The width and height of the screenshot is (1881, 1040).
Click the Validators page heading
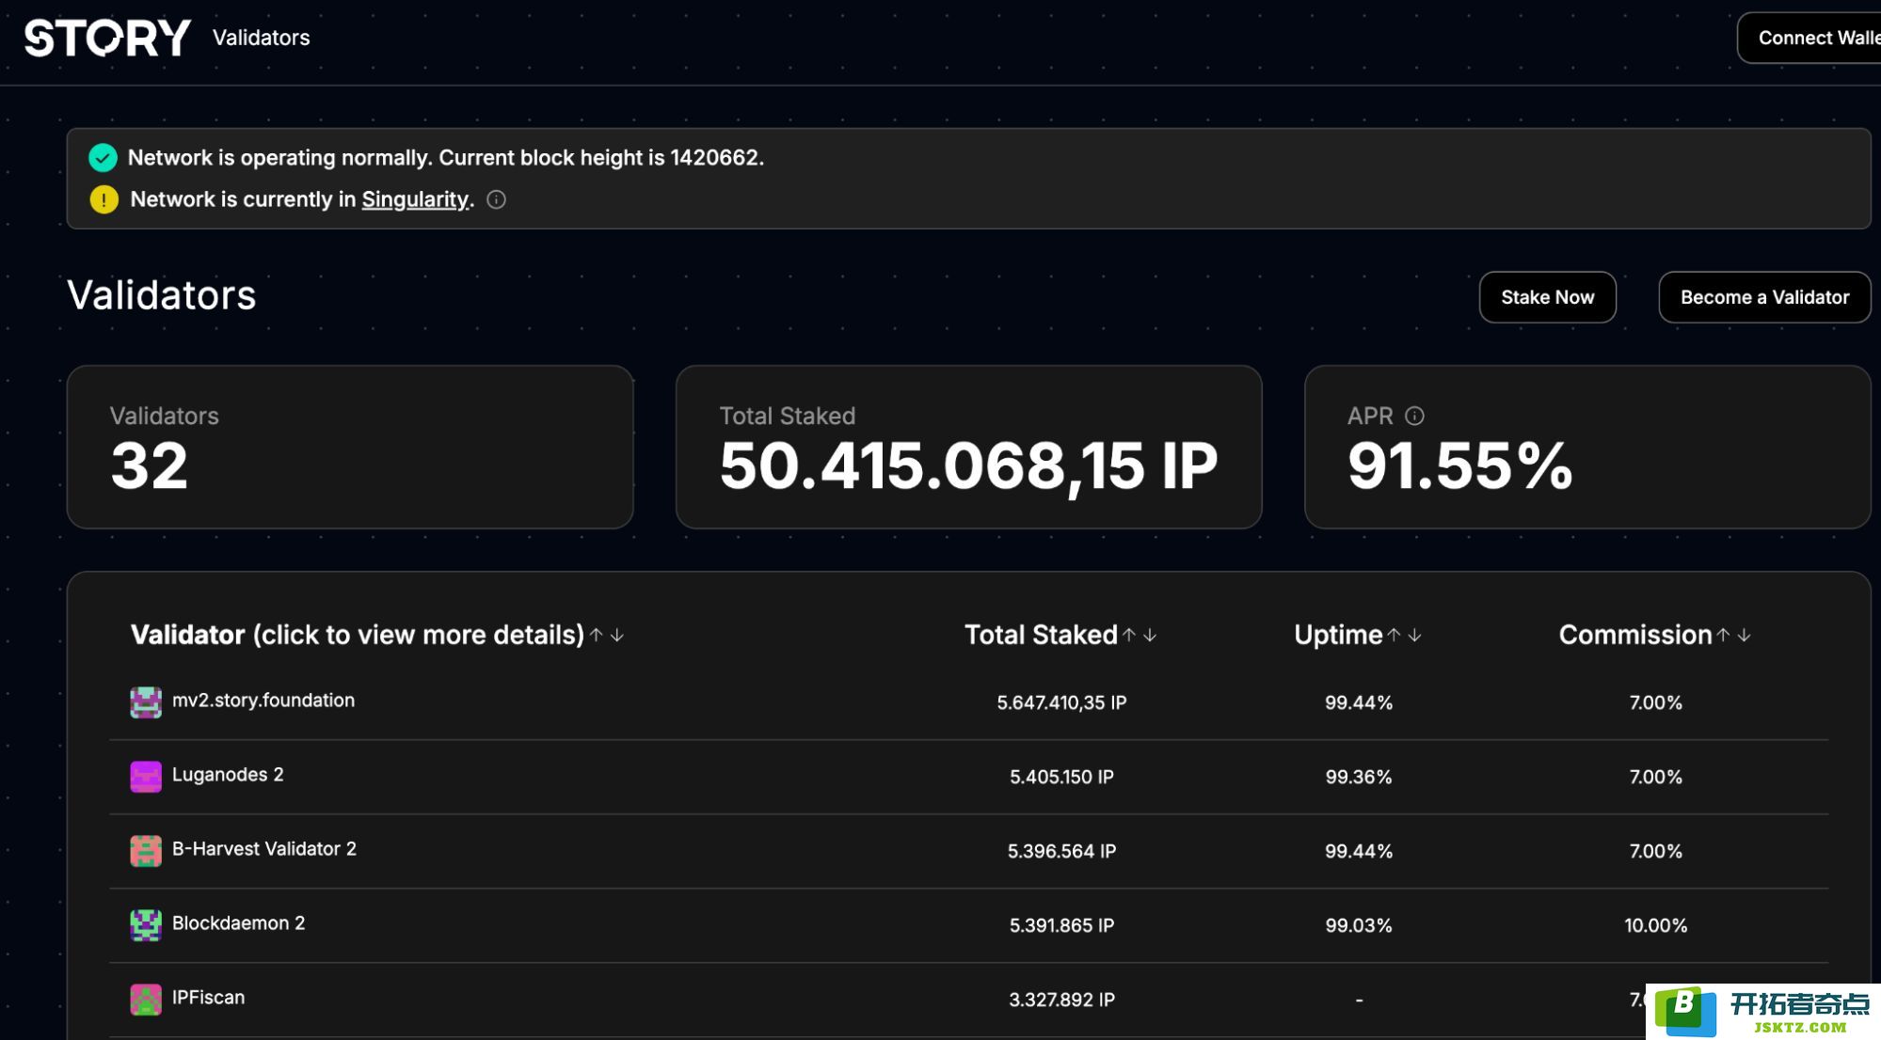tap(162, 295)
